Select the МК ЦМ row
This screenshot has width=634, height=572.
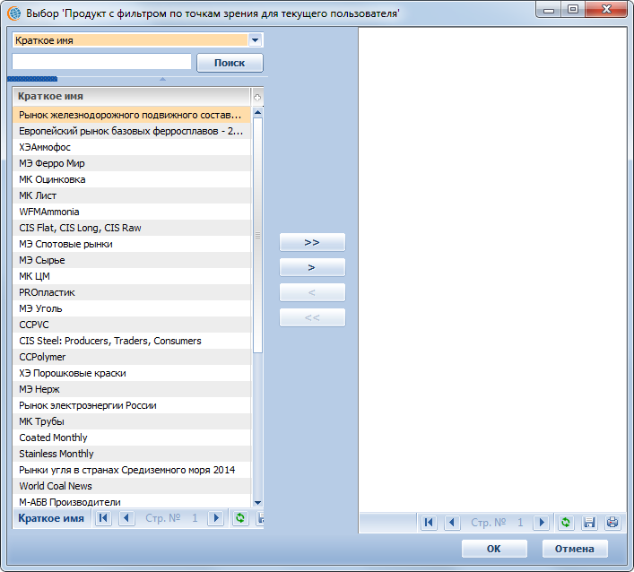pyautogui.click(x=132, y=276)
